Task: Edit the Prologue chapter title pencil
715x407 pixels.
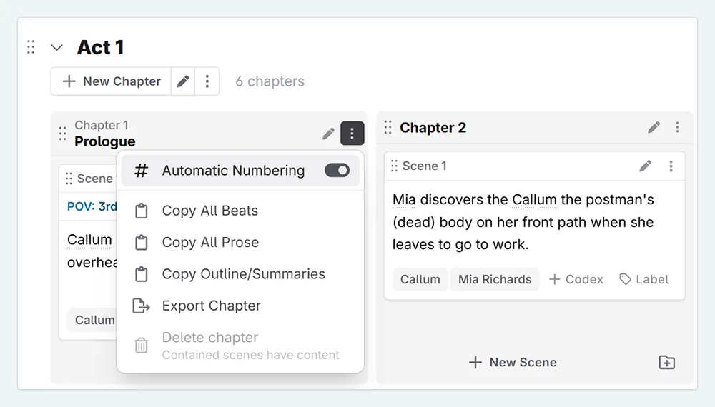Action: [328, 134]
